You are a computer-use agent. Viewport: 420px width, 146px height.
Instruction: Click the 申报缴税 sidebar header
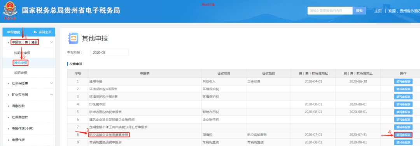pos(14,32)
